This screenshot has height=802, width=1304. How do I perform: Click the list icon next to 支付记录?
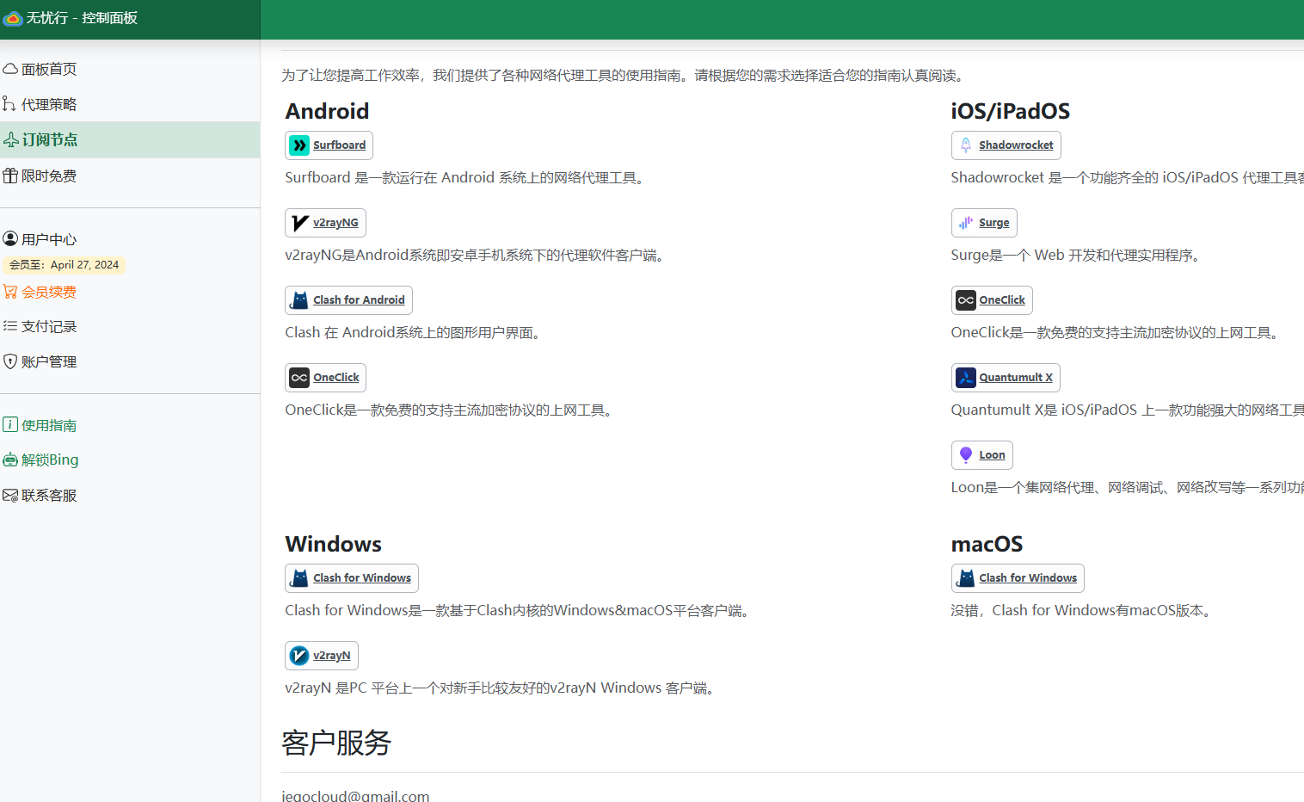(10, 326)
